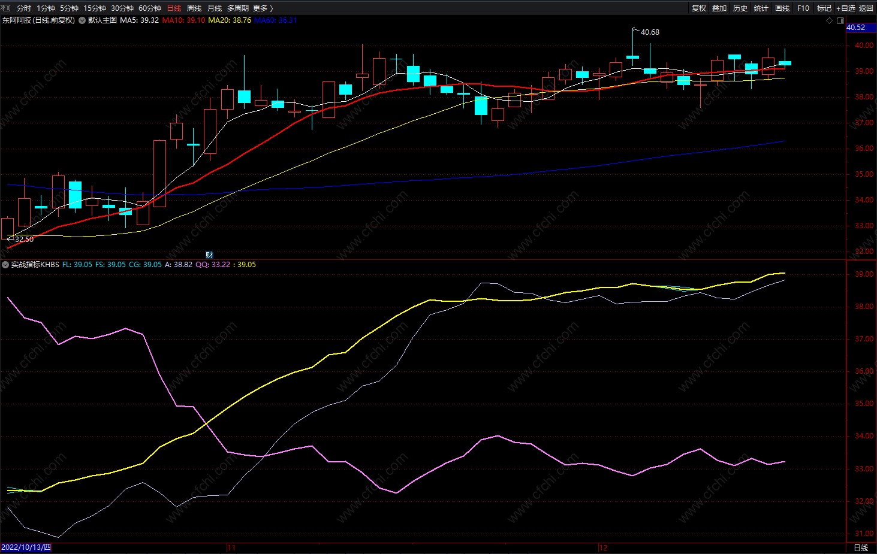Open the 复权 adjustment menu
877x554 pixels.
tap(699, 8)
